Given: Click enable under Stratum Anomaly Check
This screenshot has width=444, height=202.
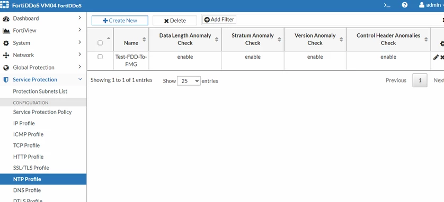Looking at the screenshot, I should click(253, 57).
